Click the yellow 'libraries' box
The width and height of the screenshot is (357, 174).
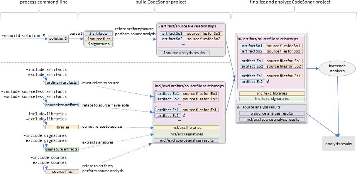tap(62, 127)
